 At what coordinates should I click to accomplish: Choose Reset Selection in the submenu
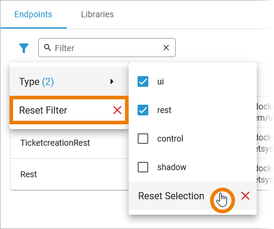192,196
